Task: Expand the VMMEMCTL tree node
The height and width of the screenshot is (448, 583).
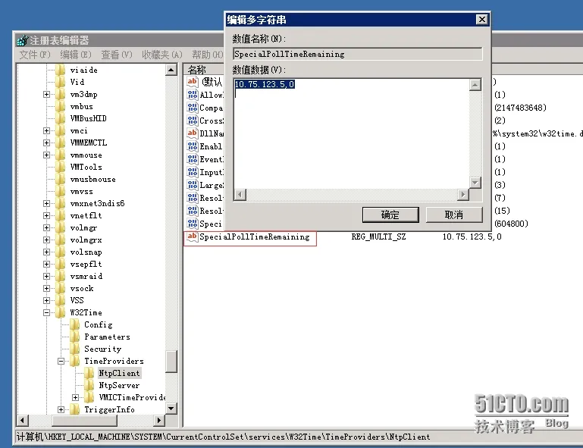Action: [x=46, y=143]
